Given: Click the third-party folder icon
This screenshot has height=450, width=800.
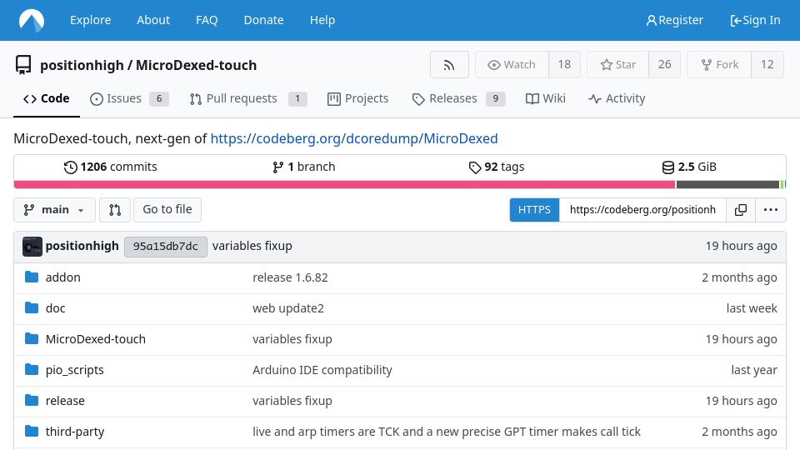Looking at the screenshot, I should [x=32, y=431].
